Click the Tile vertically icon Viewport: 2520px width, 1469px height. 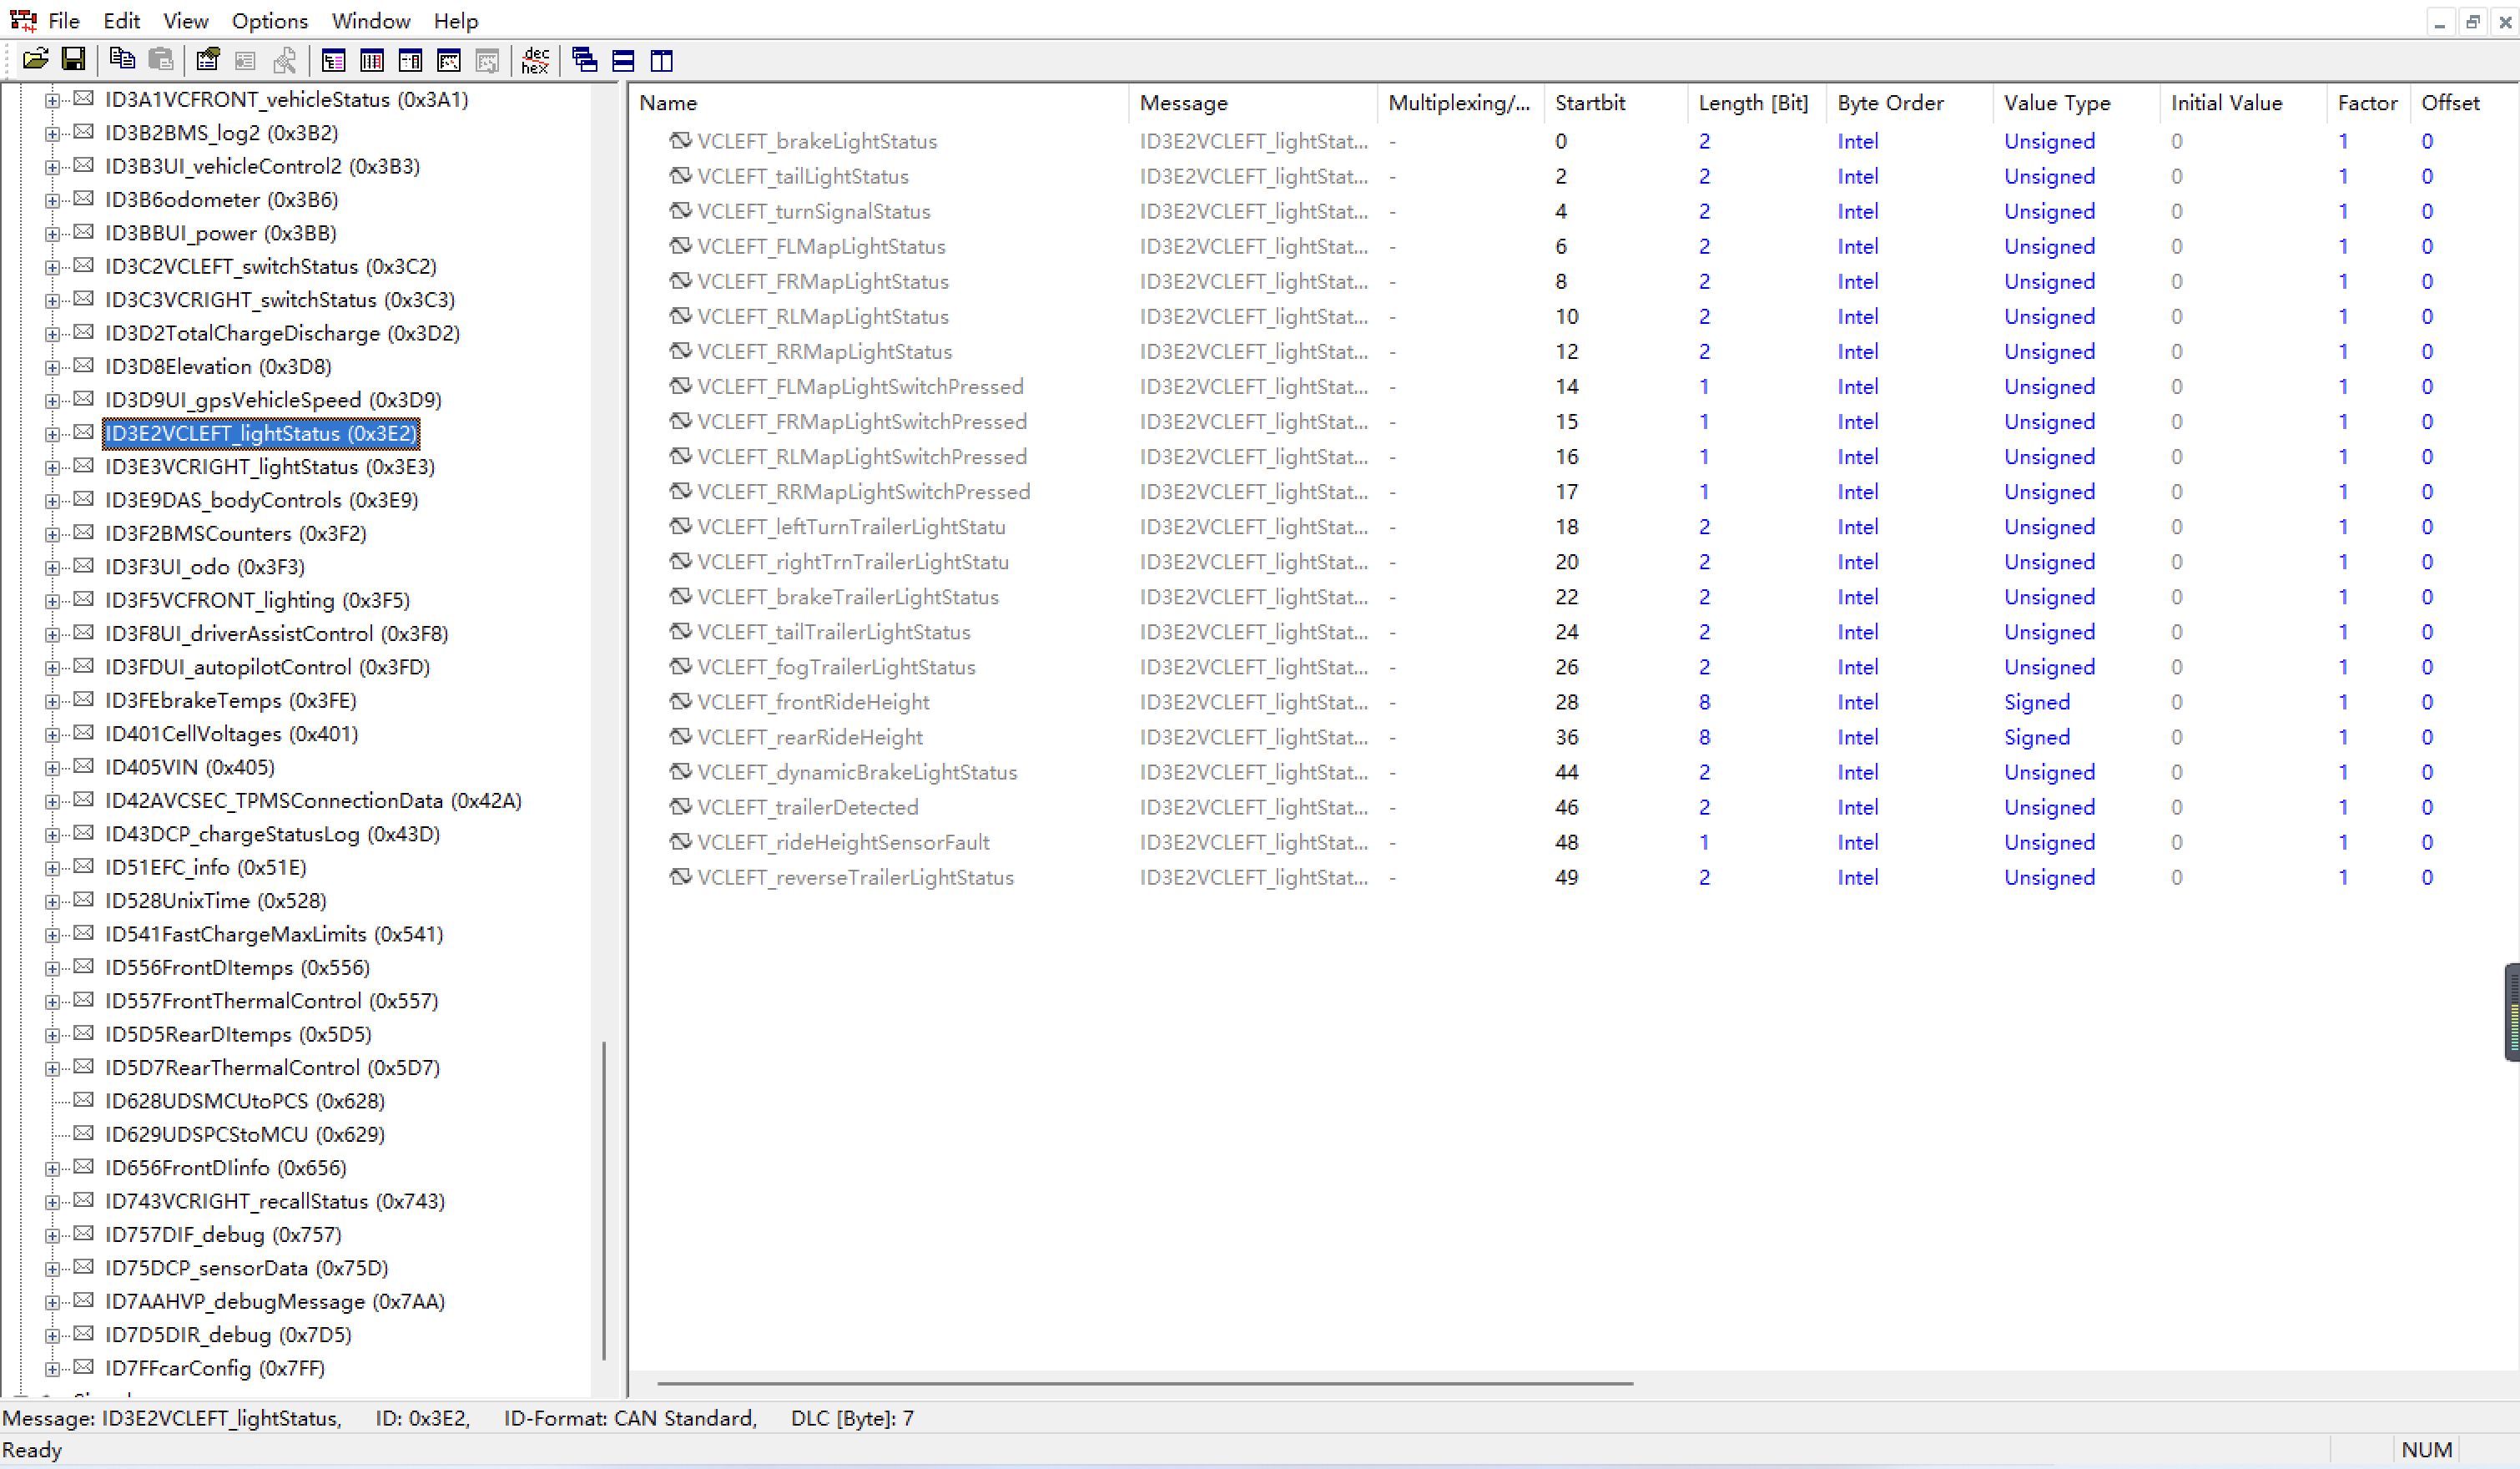click(661, 60)
